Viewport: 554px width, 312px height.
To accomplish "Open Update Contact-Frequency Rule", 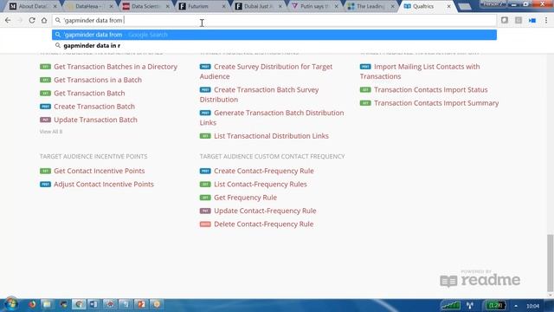I will tap(265, 211).
